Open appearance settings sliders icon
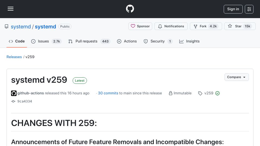 tap(249, 9)
